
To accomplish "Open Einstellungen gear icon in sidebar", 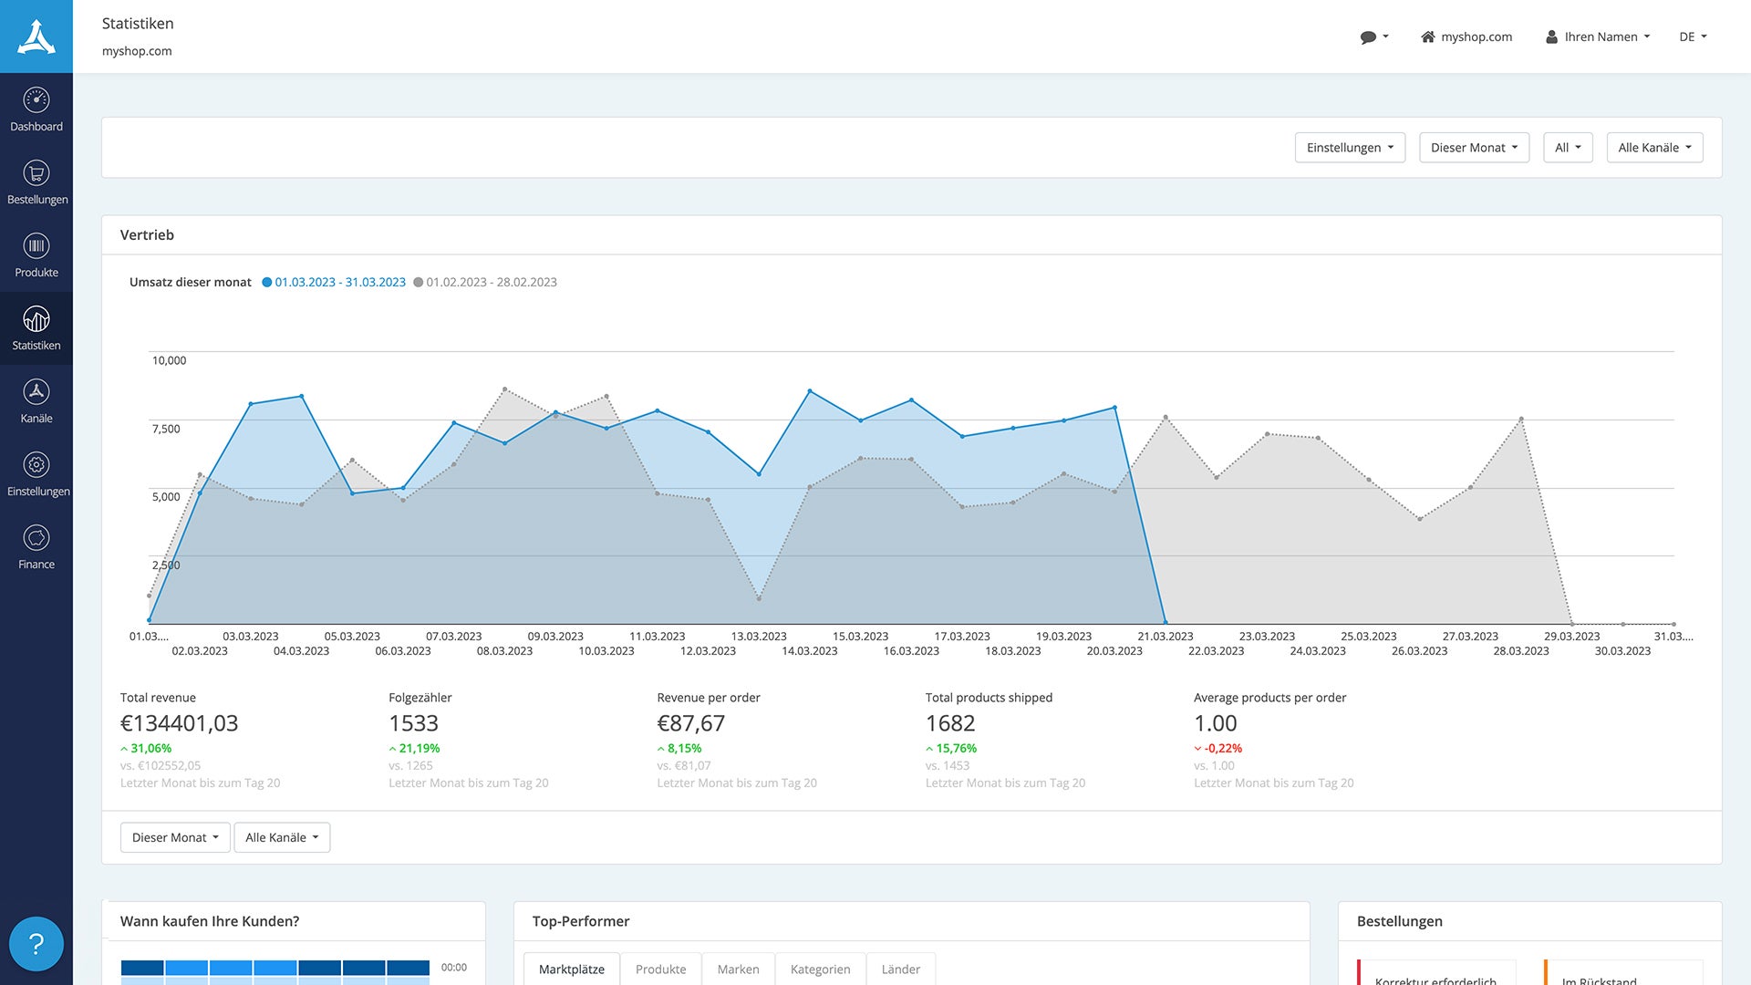I will 36,465.
